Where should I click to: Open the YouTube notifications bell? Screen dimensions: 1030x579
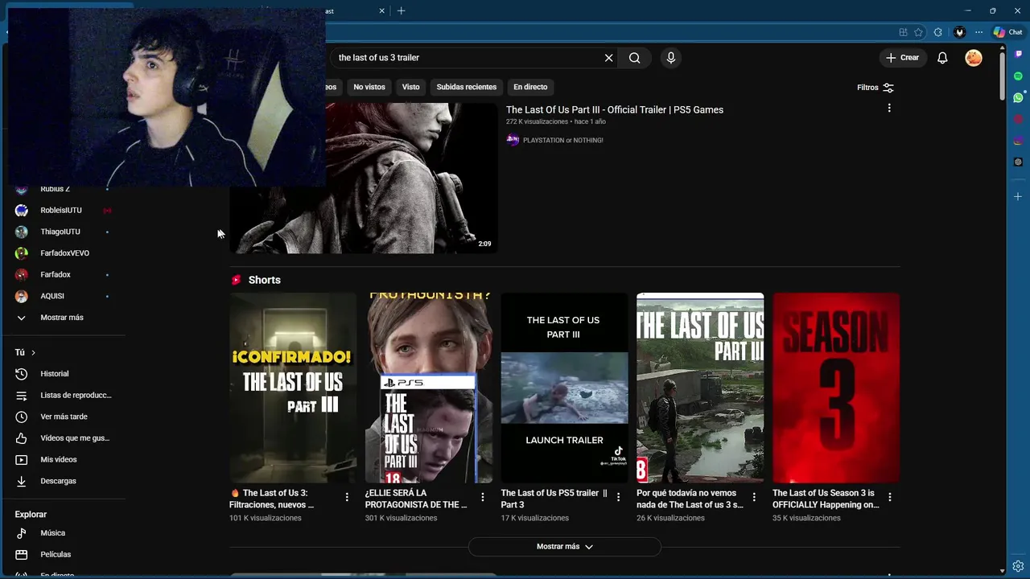(942, 58)
